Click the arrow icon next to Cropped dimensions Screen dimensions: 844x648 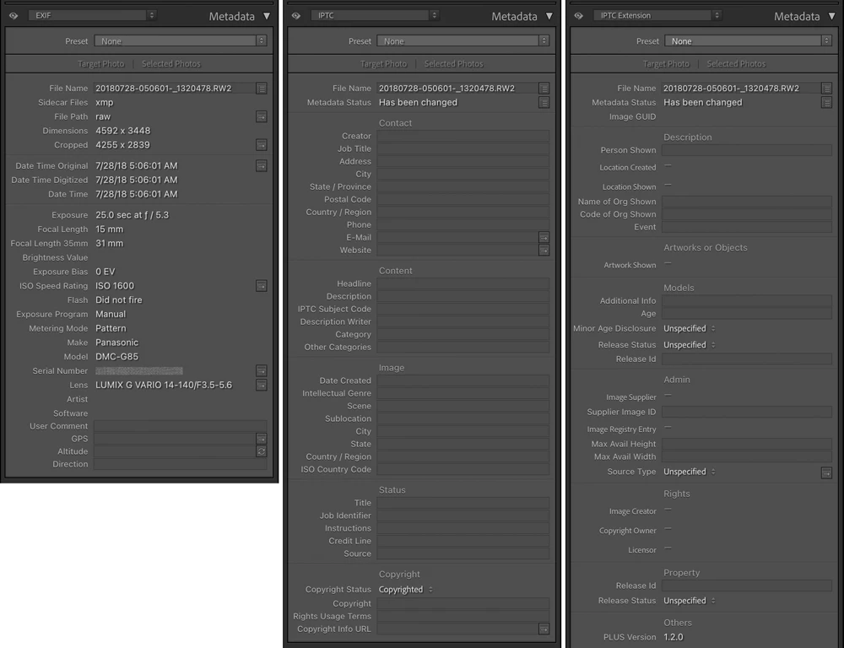pyautogui.click(x=261, y=145)
